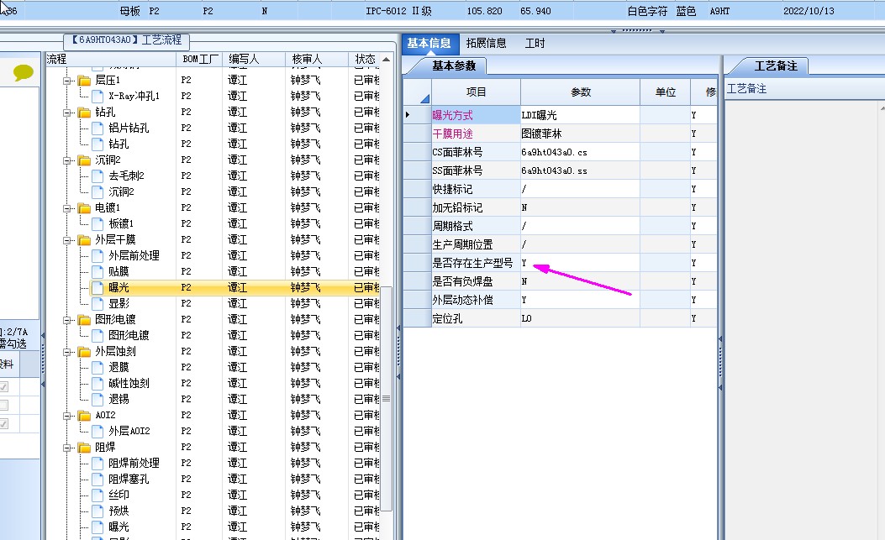The height and width of the screenshot is (540, 885).
Task: Click the 钻孔 folder icon
Action: (x=84, y=113)
